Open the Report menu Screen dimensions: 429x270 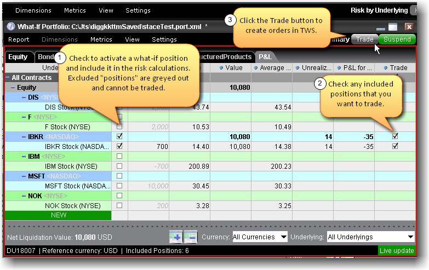(x=19, y=39)
